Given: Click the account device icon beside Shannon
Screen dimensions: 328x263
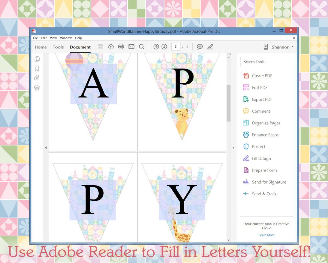Looking at the screenshot, I should point(266,47).
